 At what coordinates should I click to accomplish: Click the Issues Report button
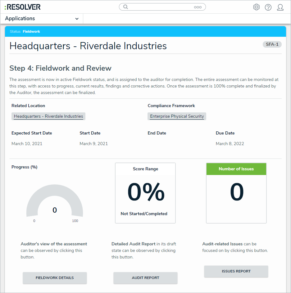click(x=236, y=271)
